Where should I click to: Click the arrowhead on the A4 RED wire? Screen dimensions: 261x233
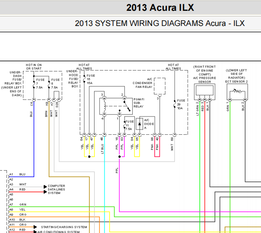point(45,192)
